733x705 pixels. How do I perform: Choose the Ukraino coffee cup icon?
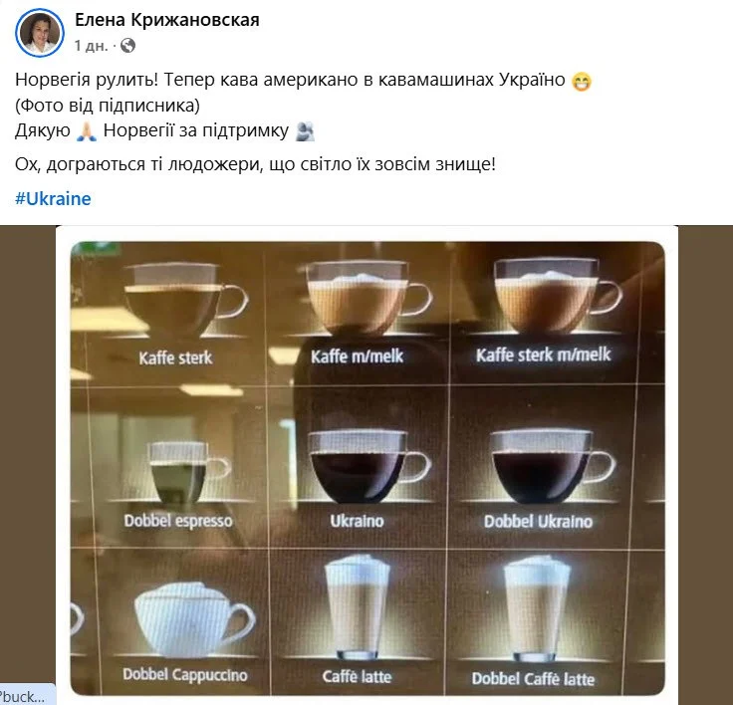tap(367, 466)
